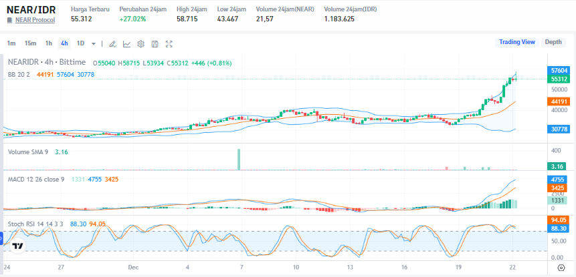Click the TradingView logo on chart

(x=17, y=246)
